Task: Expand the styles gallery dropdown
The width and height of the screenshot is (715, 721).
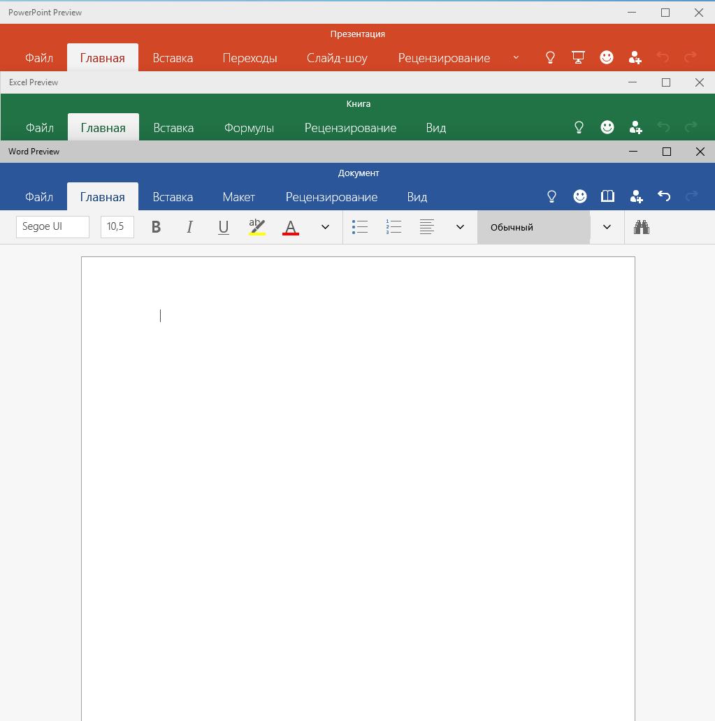Action: pos(607,227)
